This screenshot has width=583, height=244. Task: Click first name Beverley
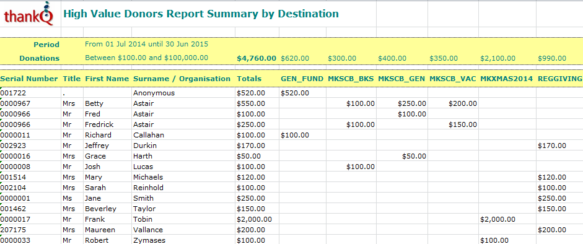(x=100, y=209)
